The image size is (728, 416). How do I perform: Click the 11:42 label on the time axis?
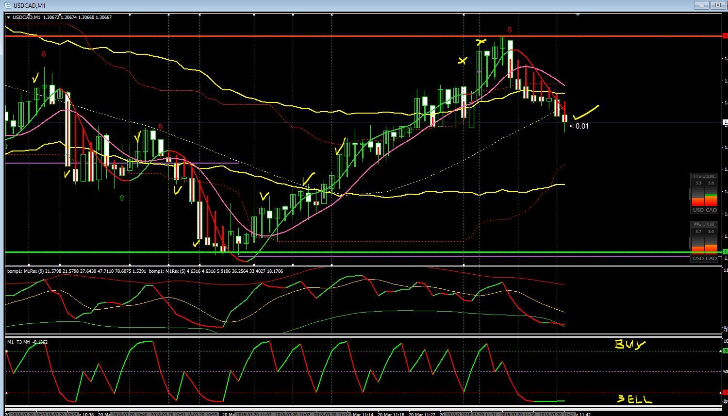coord(585,415)
